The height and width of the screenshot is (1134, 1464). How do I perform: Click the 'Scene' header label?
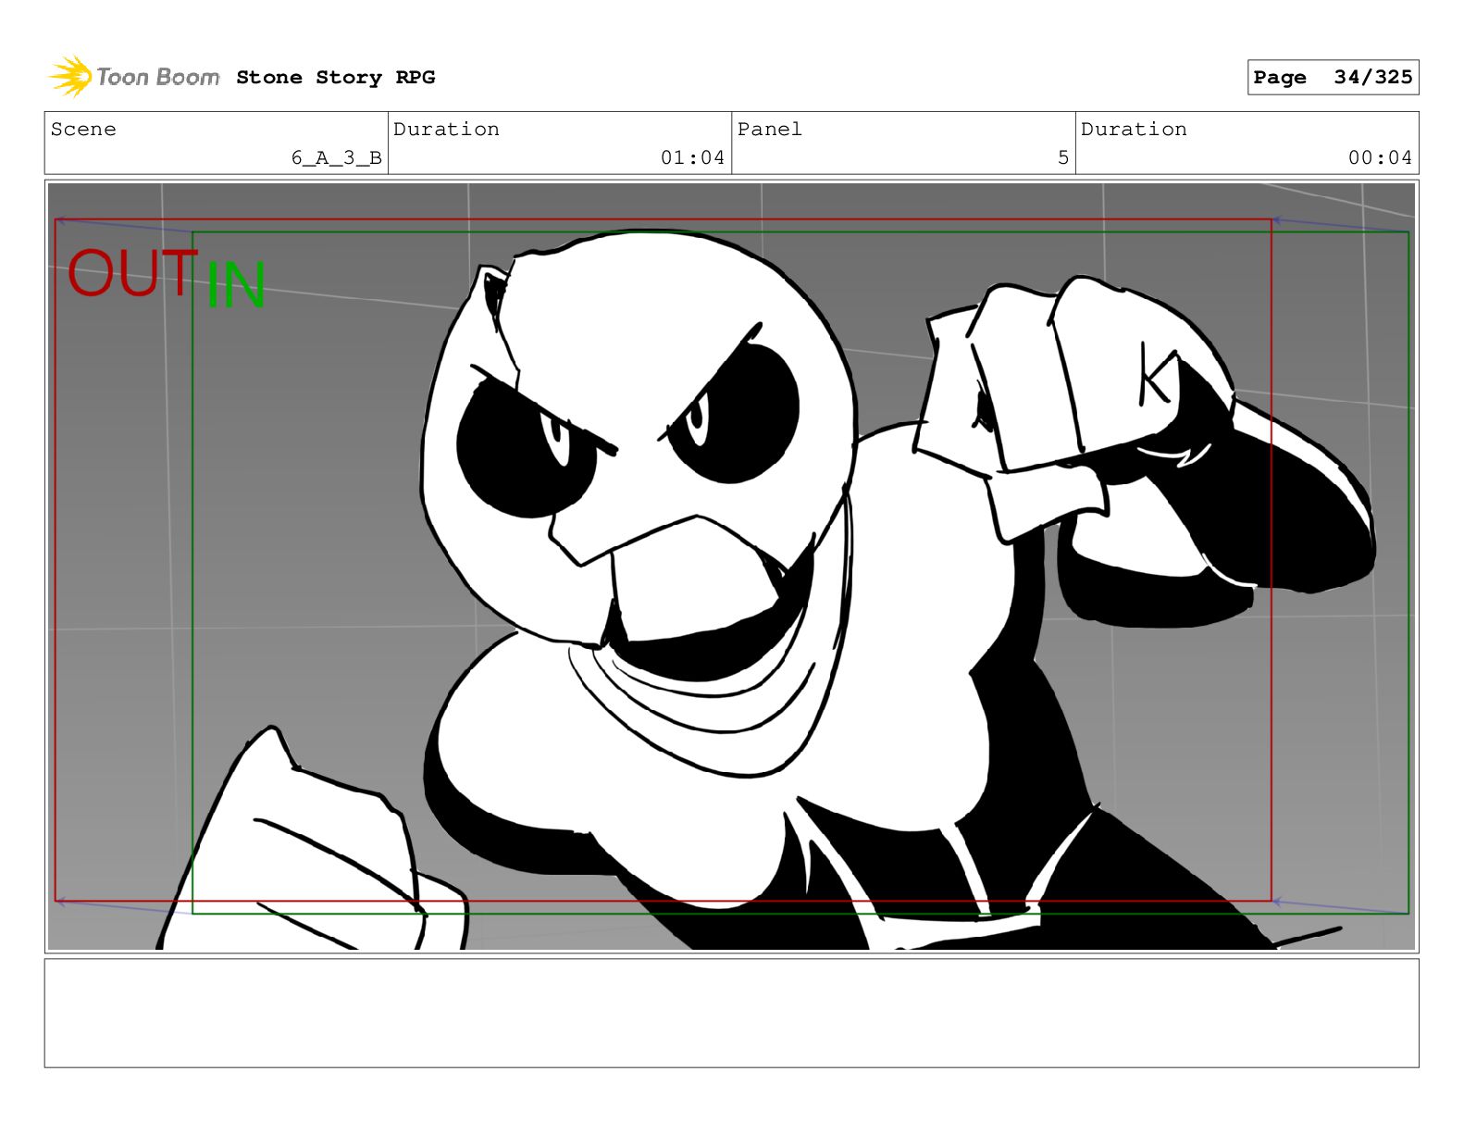83,130
